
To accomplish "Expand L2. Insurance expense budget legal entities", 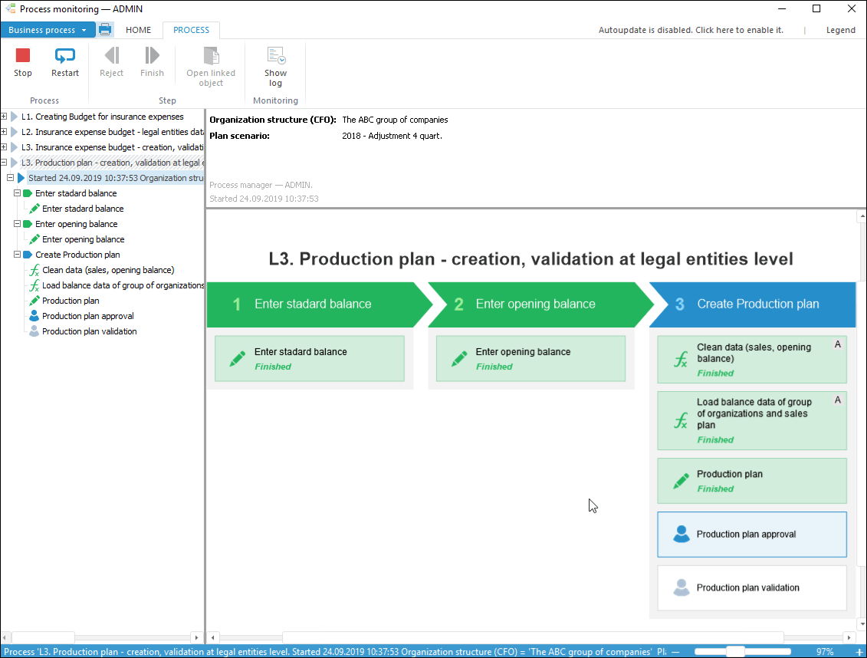I will coord(4,132).
